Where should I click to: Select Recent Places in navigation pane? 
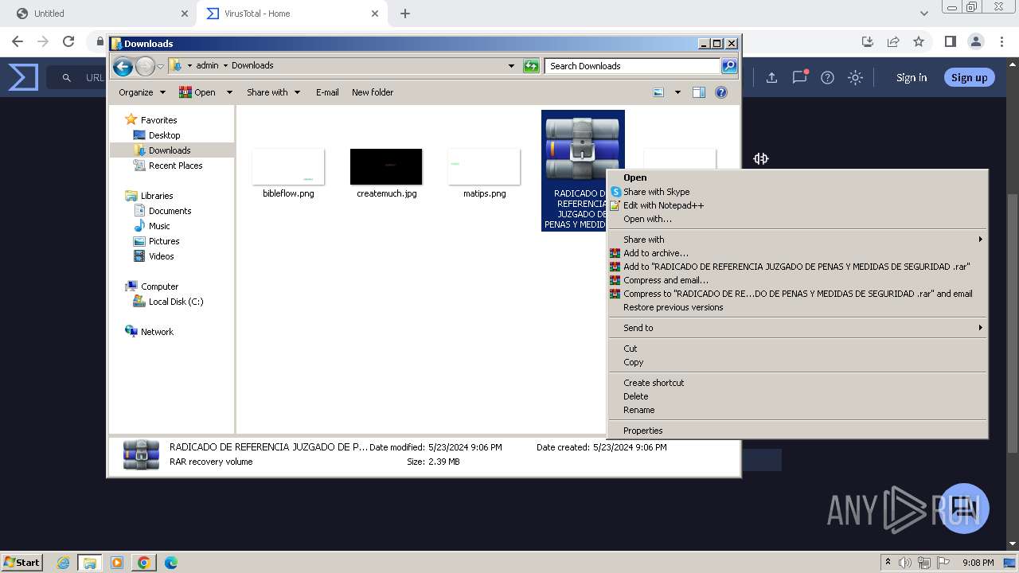[x=175, y=166]
